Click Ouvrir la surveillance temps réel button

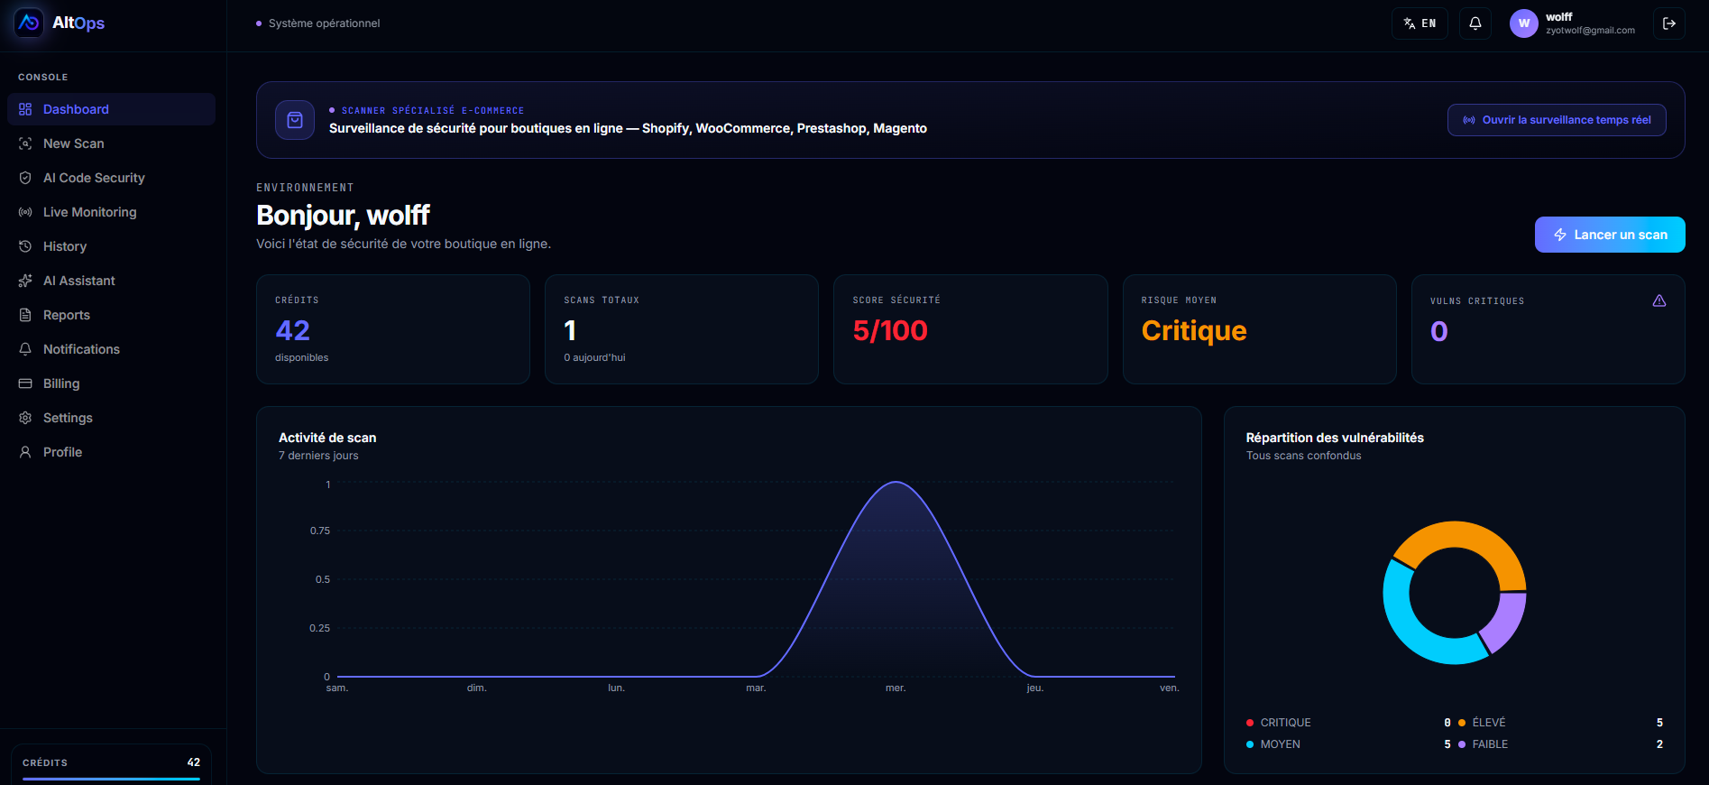click(x=1557, y=120)
